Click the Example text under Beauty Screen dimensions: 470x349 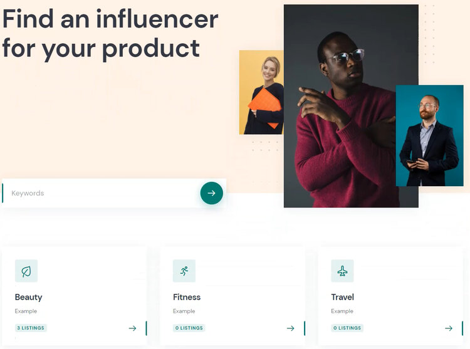click(x=26, y=311)
